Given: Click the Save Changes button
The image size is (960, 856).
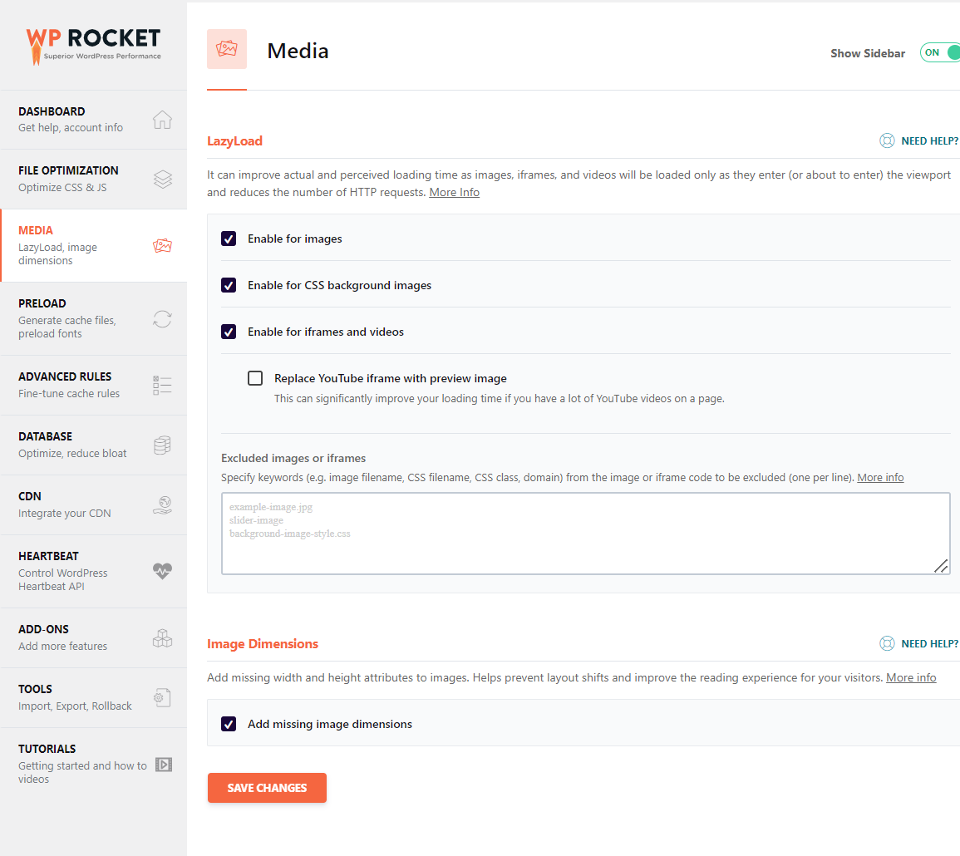Looking at the screenshot, I should pos(267,788).
